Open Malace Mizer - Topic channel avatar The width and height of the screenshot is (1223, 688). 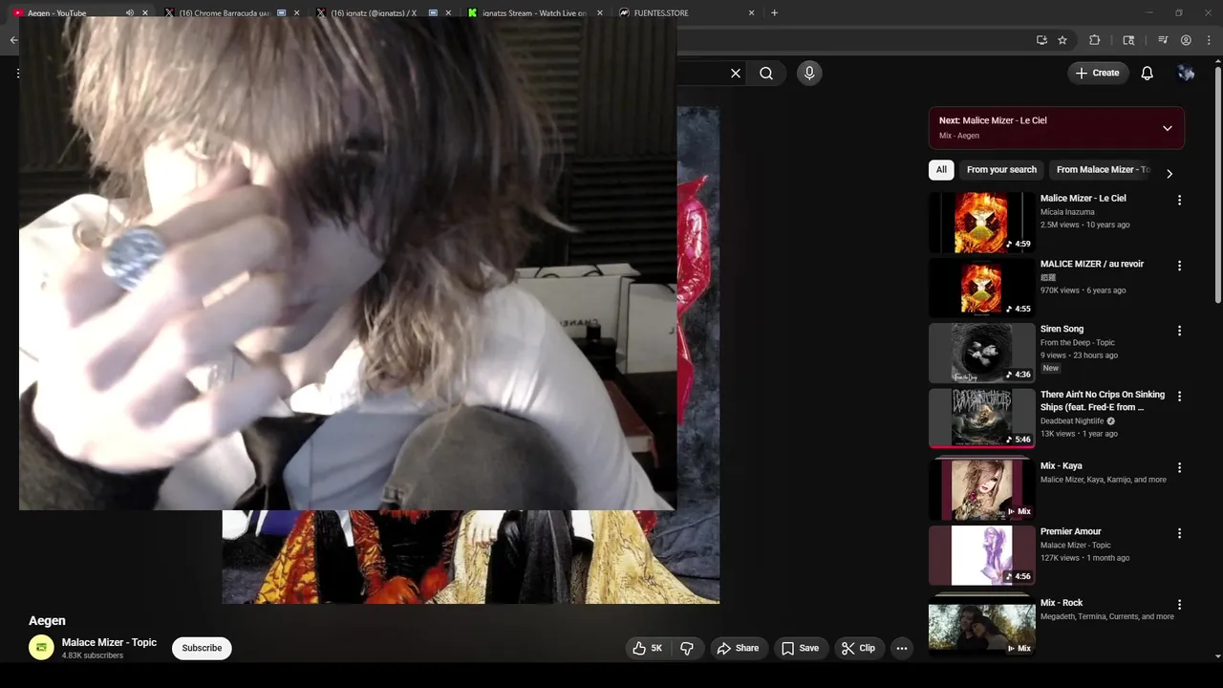(41, 648)
